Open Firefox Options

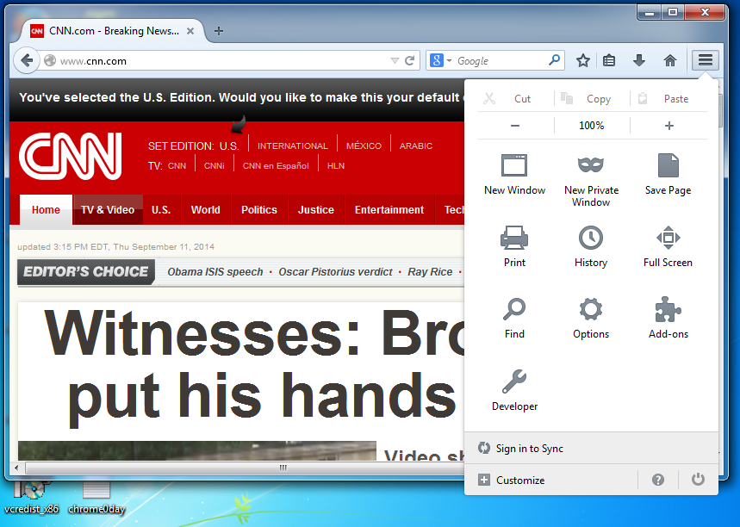[591, 319]
